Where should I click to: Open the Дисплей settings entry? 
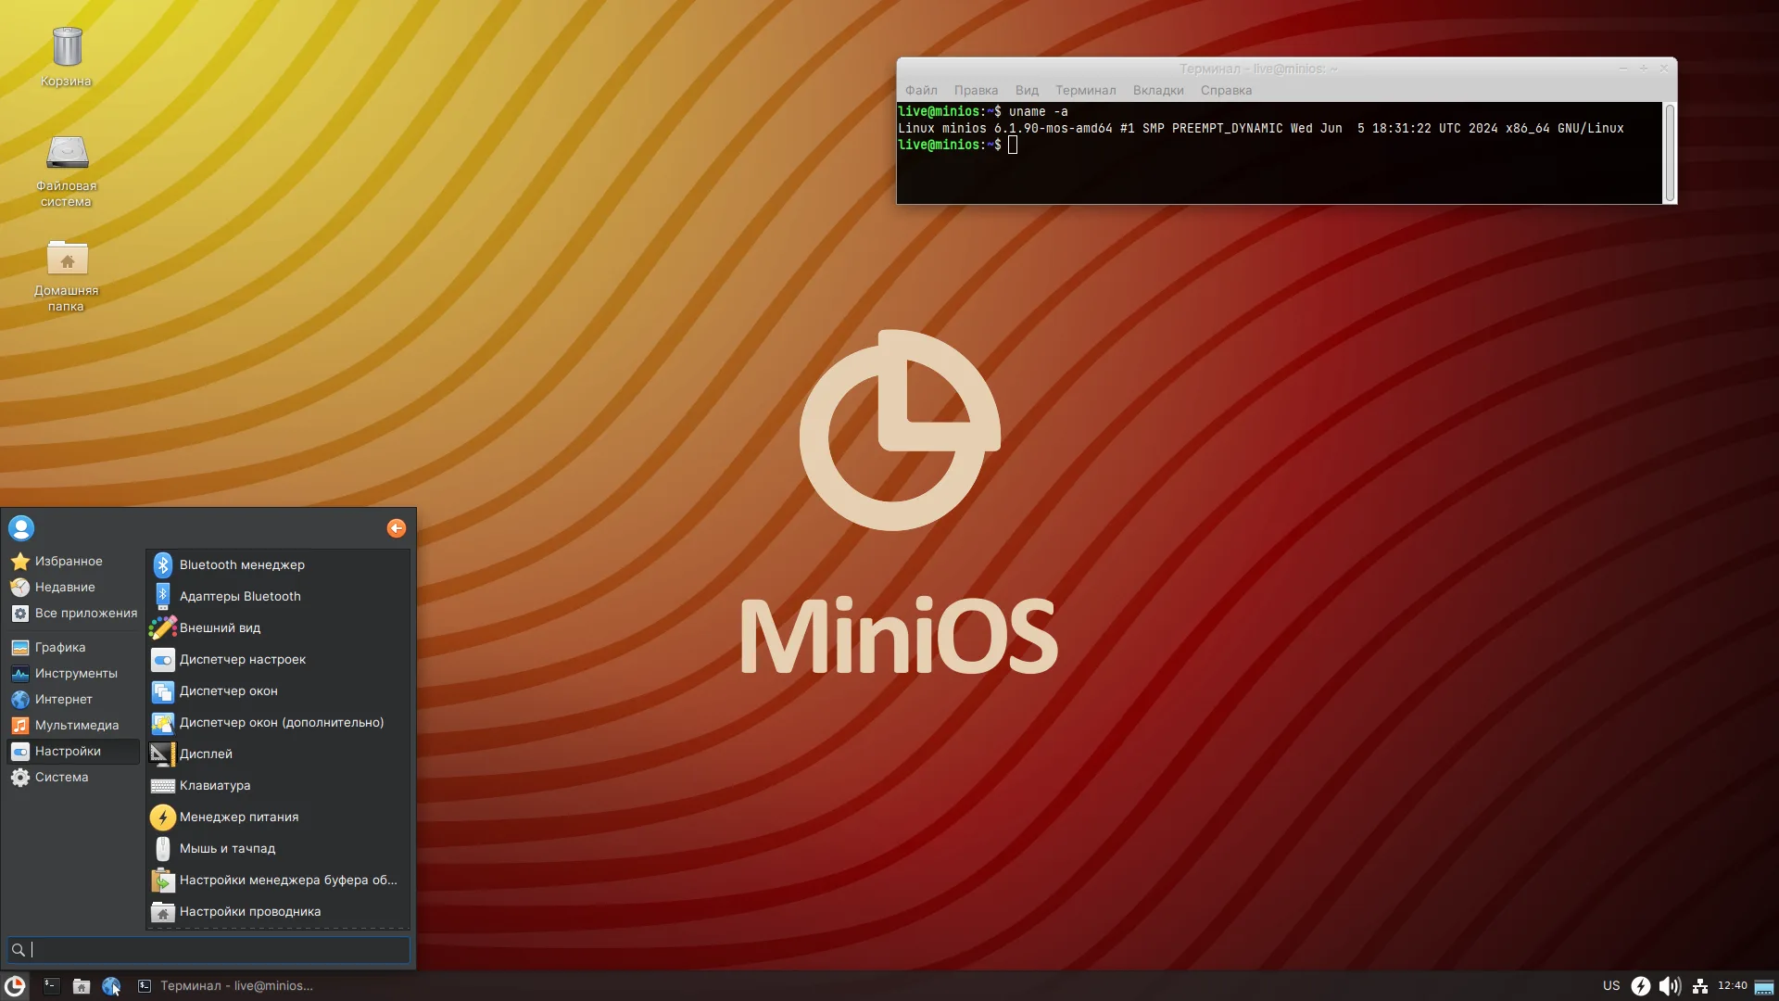point(206,754)
